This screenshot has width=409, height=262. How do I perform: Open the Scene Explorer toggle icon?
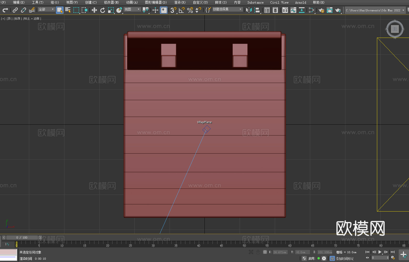[x=267, y=10]
